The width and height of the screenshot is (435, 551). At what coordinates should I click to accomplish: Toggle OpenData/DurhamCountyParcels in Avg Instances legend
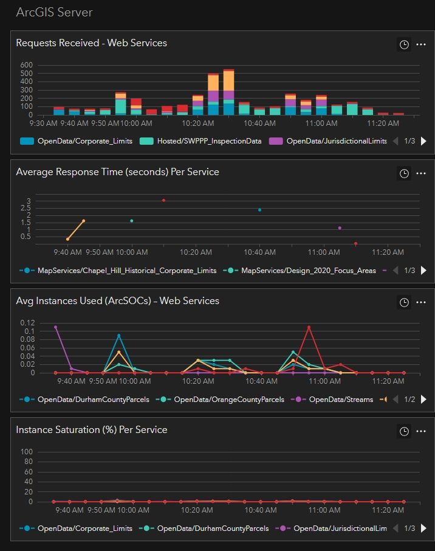84,400
